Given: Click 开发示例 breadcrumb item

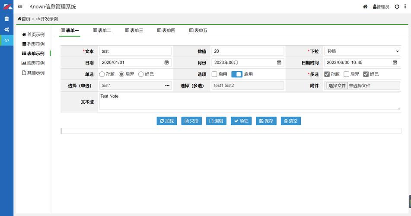Looking at the screenshot, I should tap(47, 19).
